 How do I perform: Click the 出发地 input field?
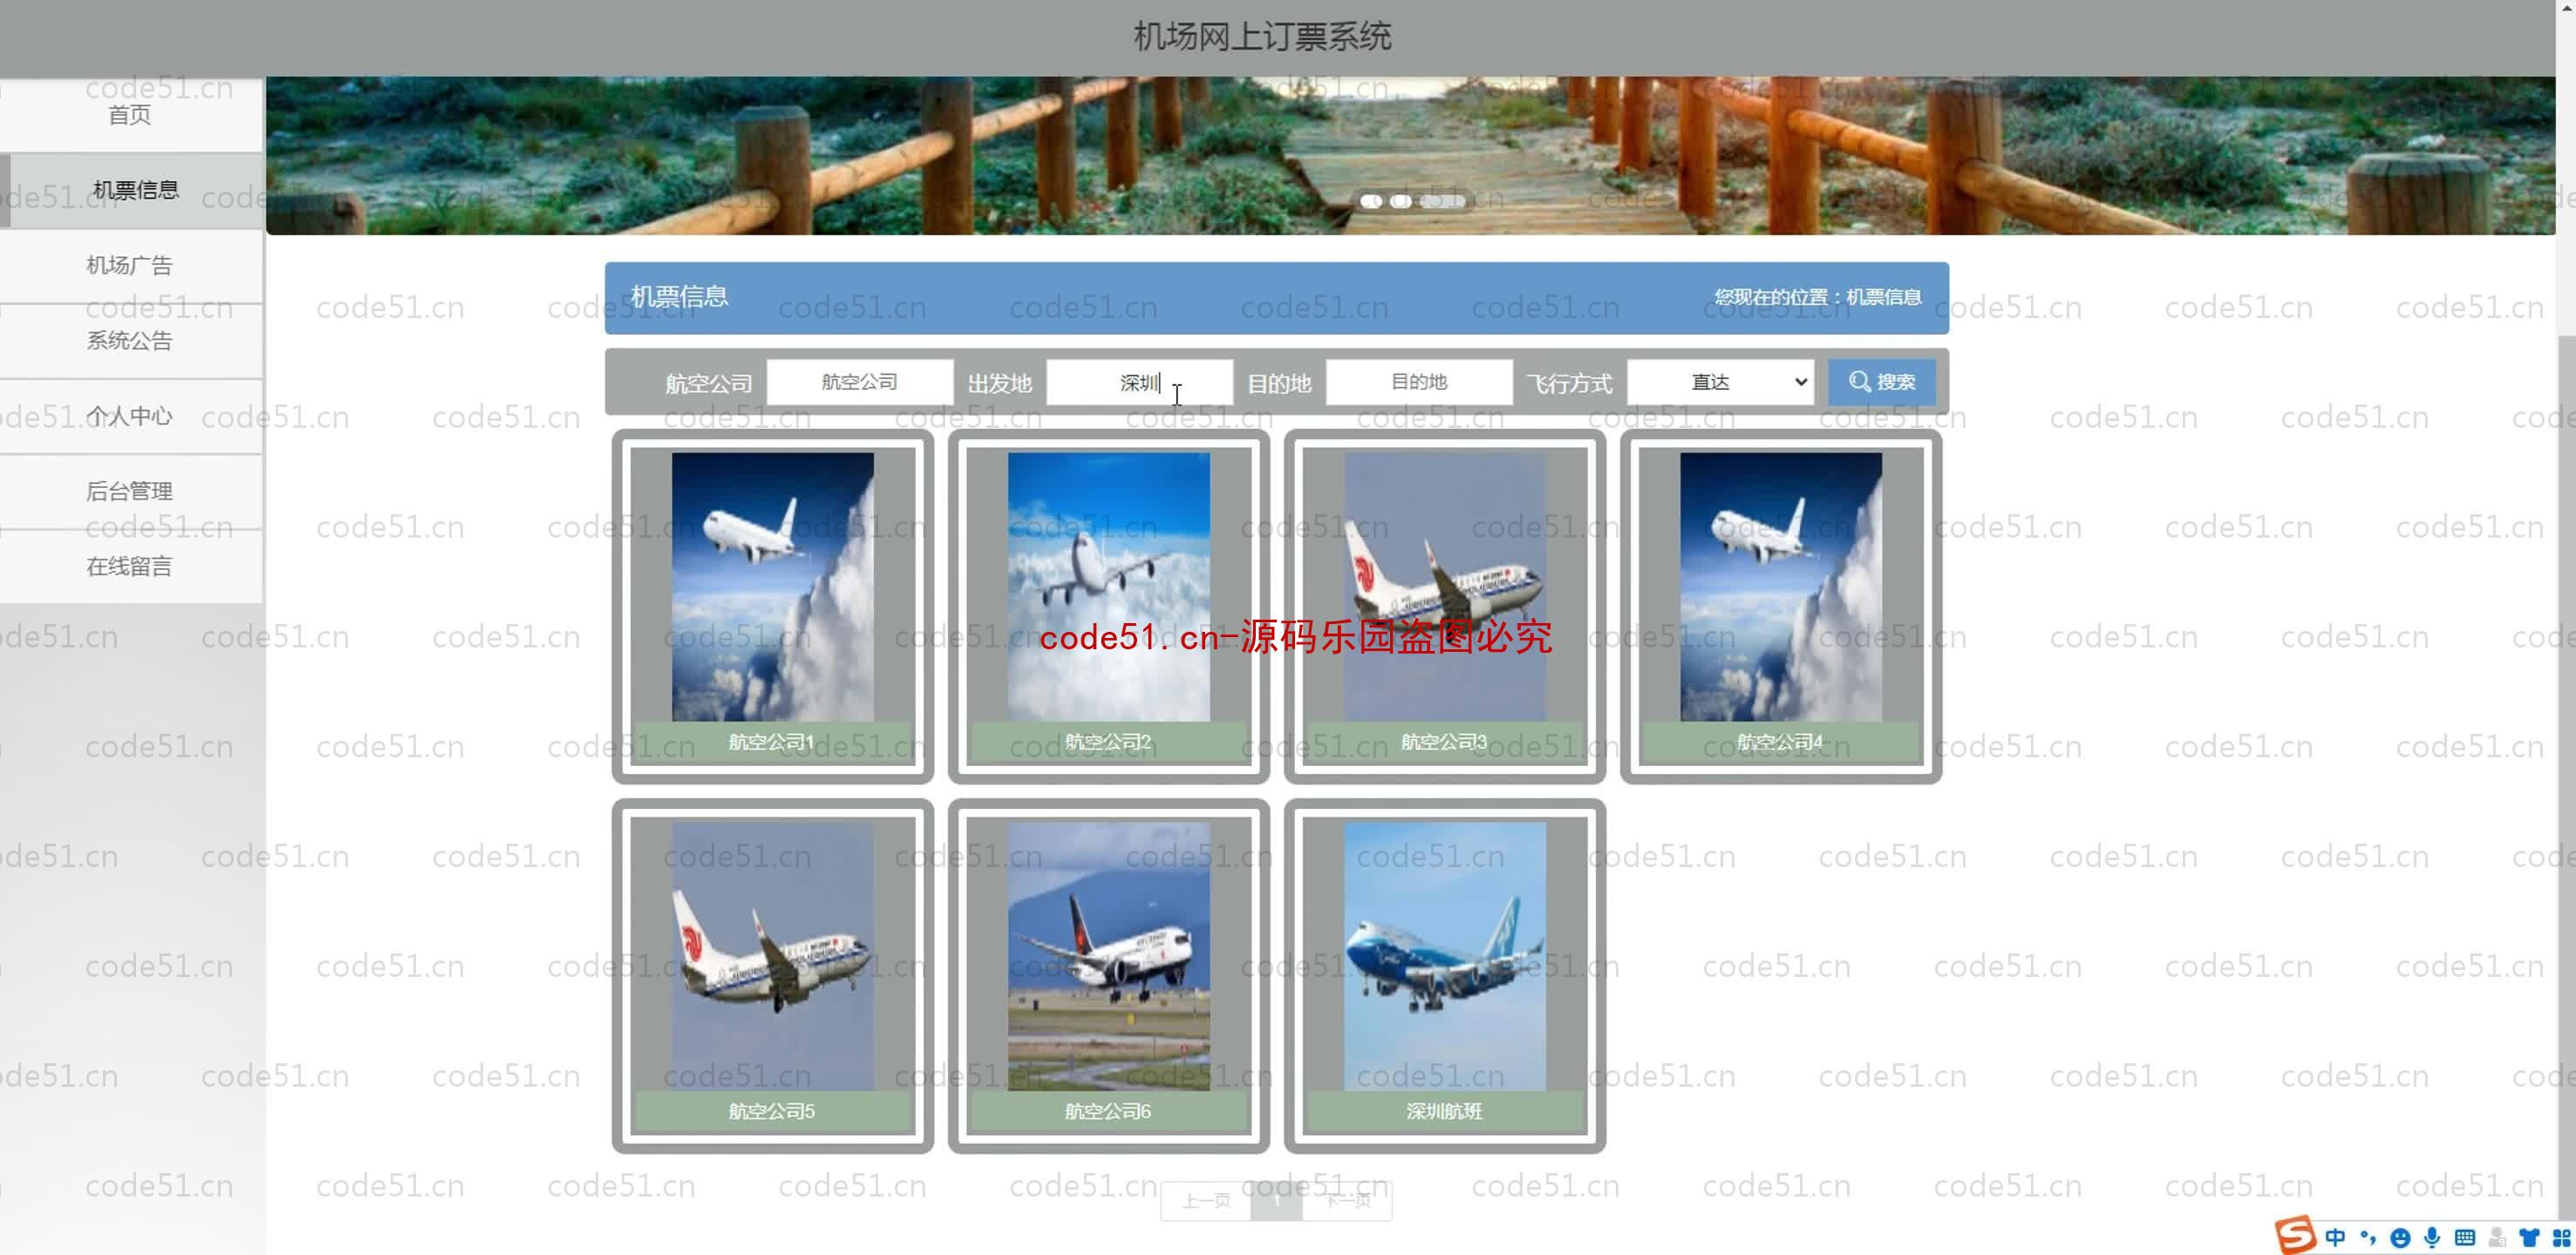[x=1139, y=381]
